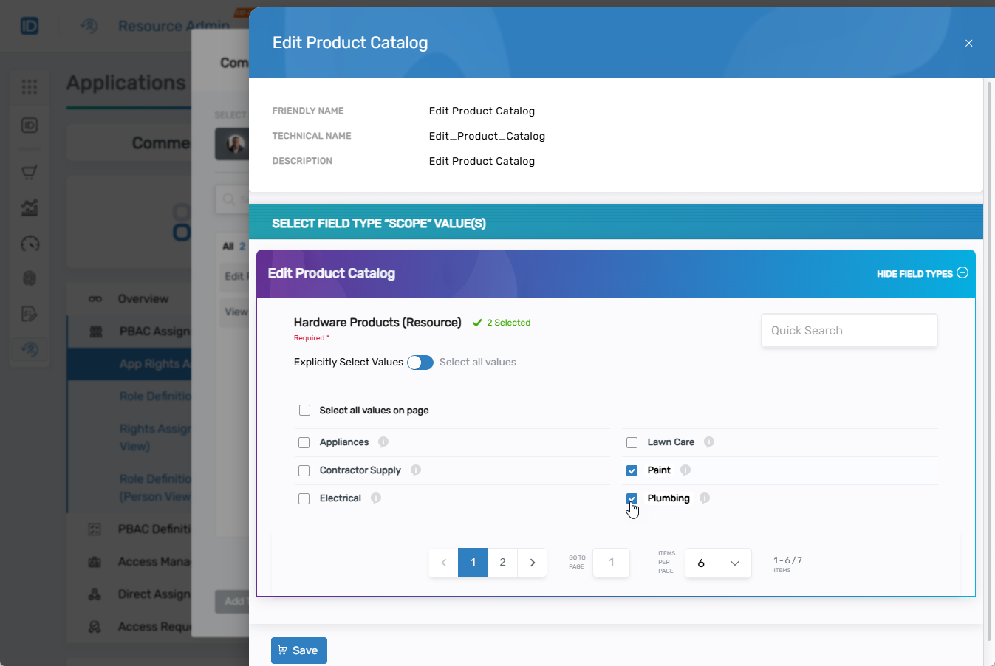Close the Edit Product Catalog dialog

[968, 44]
